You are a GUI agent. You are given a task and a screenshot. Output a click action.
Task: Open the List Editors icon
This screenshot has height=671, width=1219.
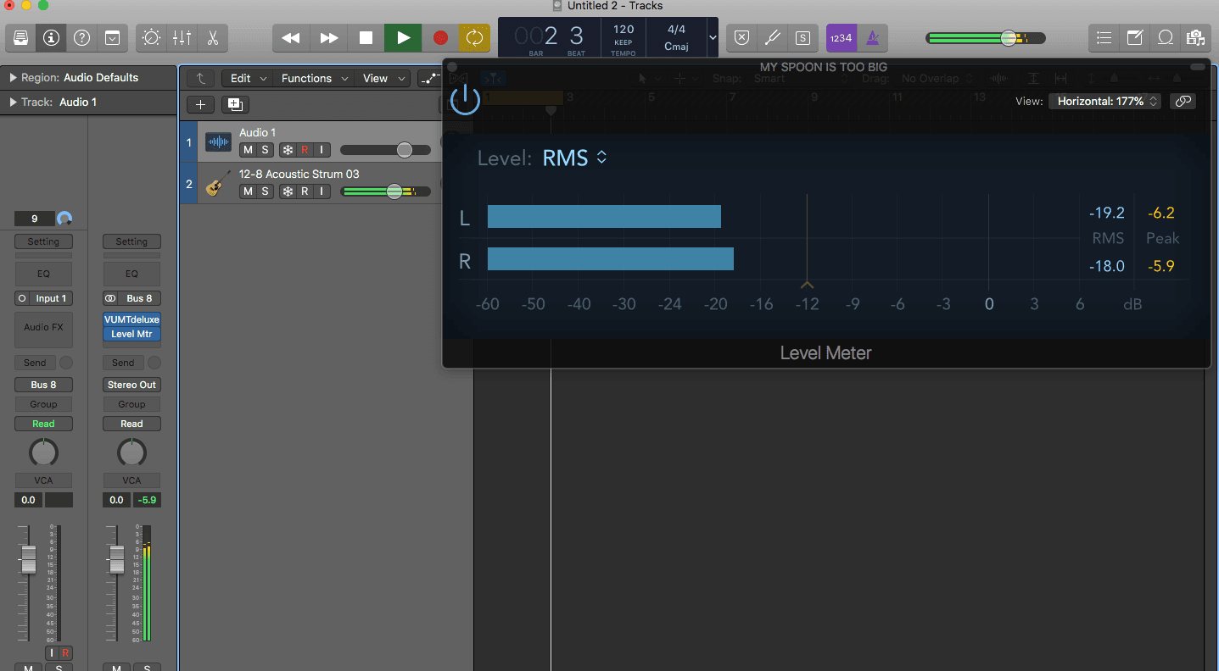(x=1104, y=37)
